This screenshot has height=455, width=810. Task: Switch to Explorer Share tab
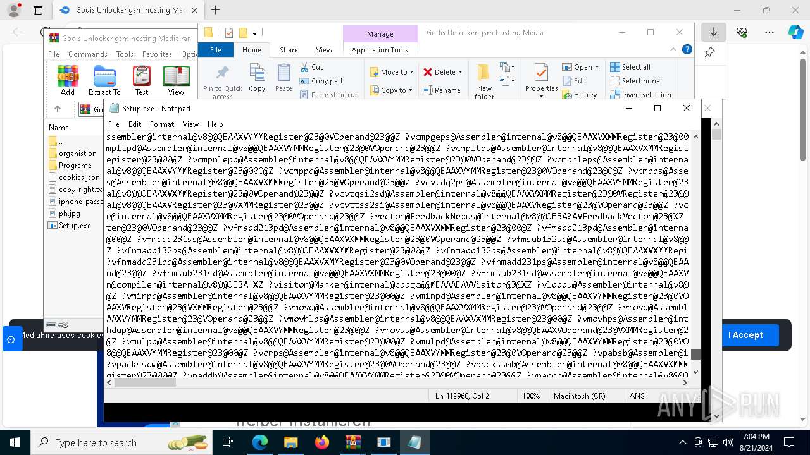289,50
